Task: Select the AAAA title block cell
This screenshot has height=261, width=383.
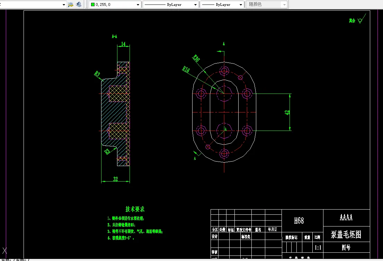Action: (x=346, y=217)
